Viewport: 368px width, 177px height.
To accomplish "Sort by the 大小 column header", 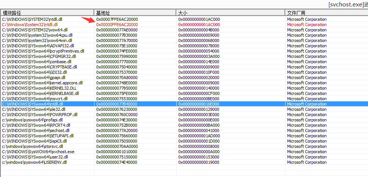I will pyautogui.click(x=230, y=13).
